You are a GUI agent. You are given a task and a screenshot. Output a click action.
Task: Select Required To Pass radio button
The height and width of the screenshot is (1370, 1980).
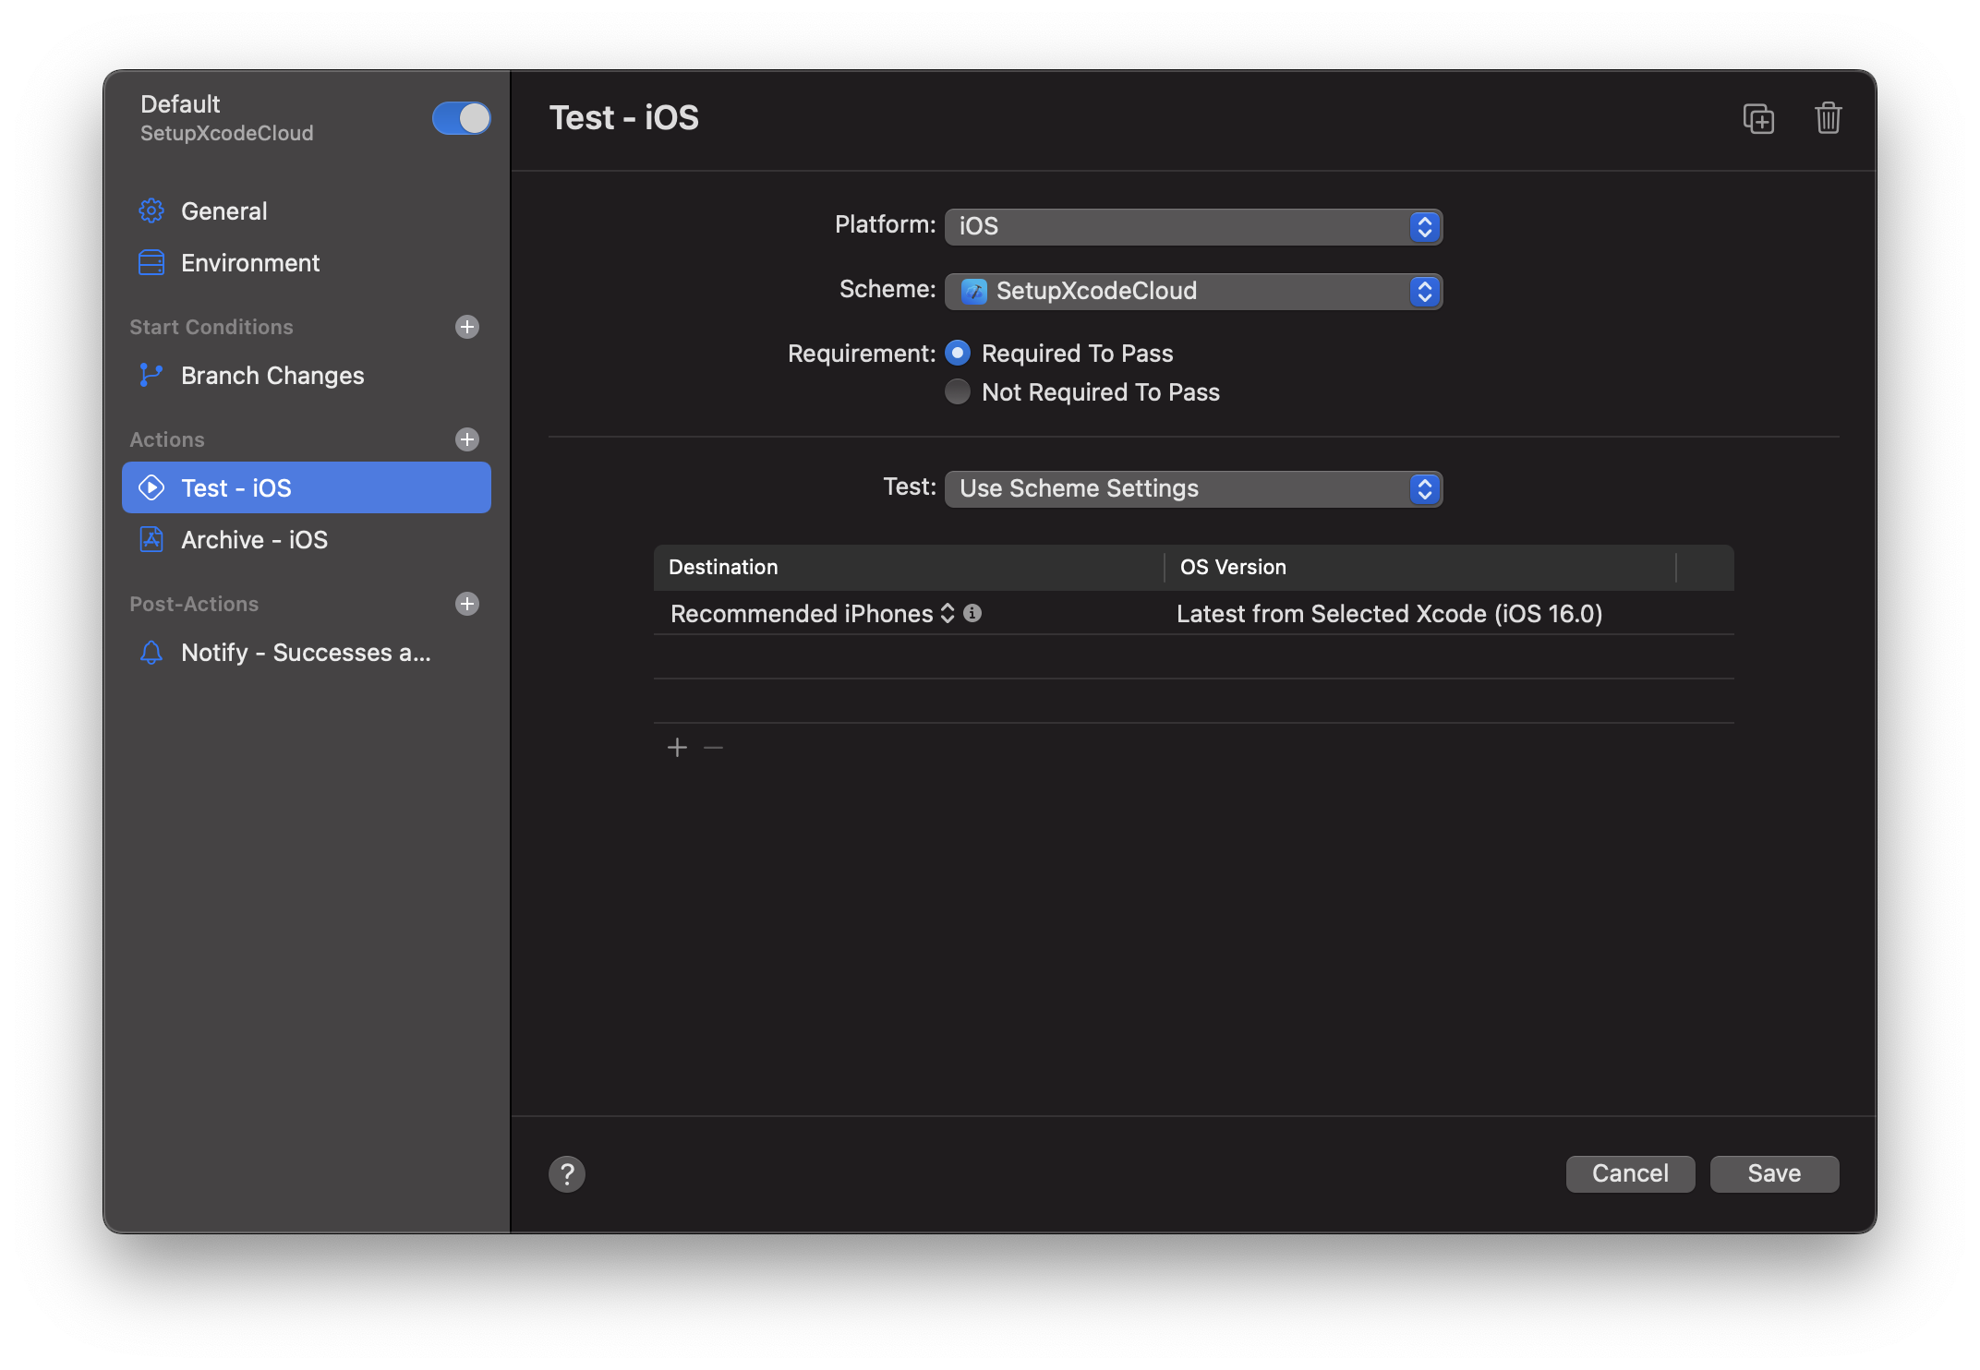[957, 352]
